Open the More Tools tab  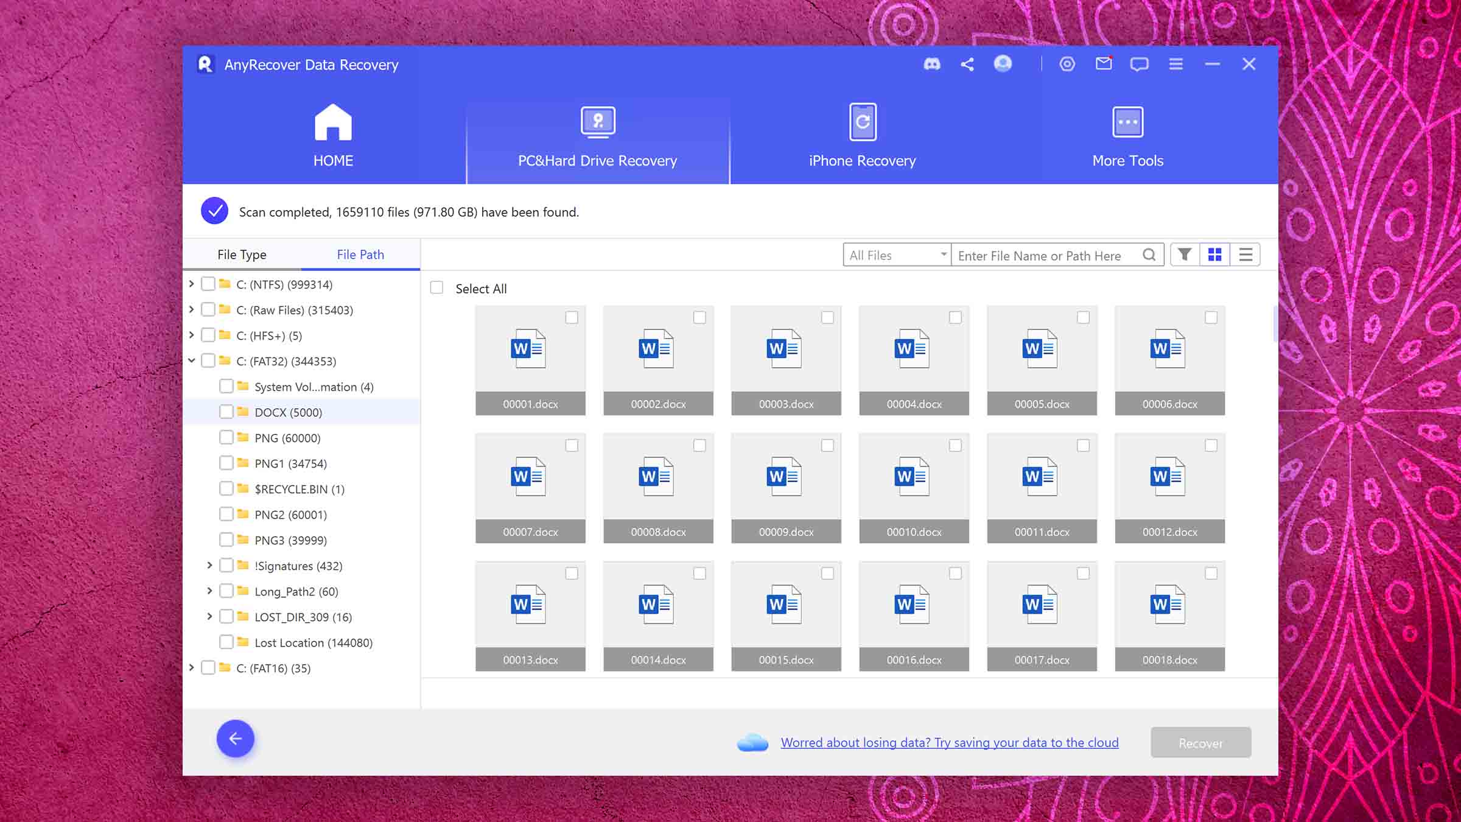pyautogui.click(x=1127, y=136)
